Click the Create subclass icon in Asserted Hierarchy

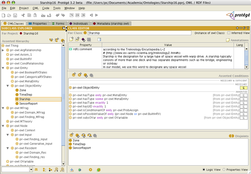click(51, 40)
